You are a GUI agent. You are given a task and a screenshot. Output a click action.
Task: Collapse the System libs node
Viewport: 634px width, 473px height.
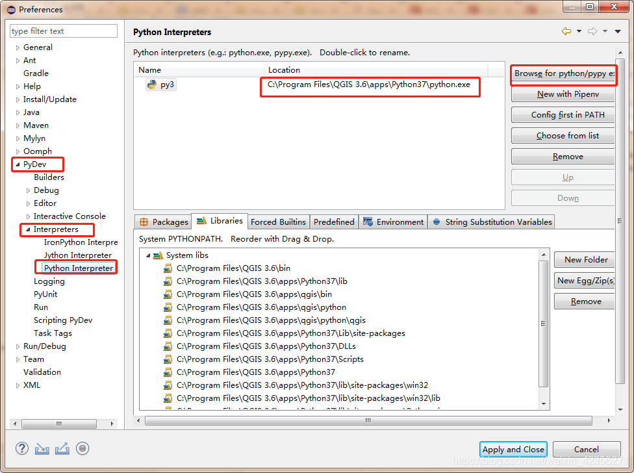pyautogui.click(x=148, y=255)
